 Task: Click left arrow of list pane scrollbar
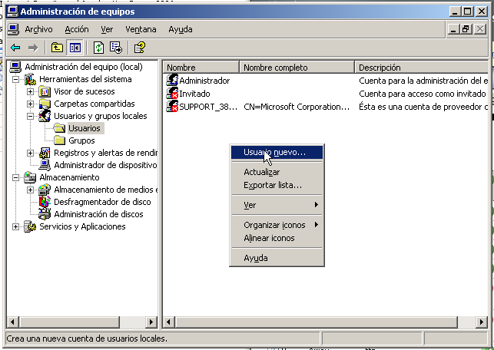click(169, 322)
